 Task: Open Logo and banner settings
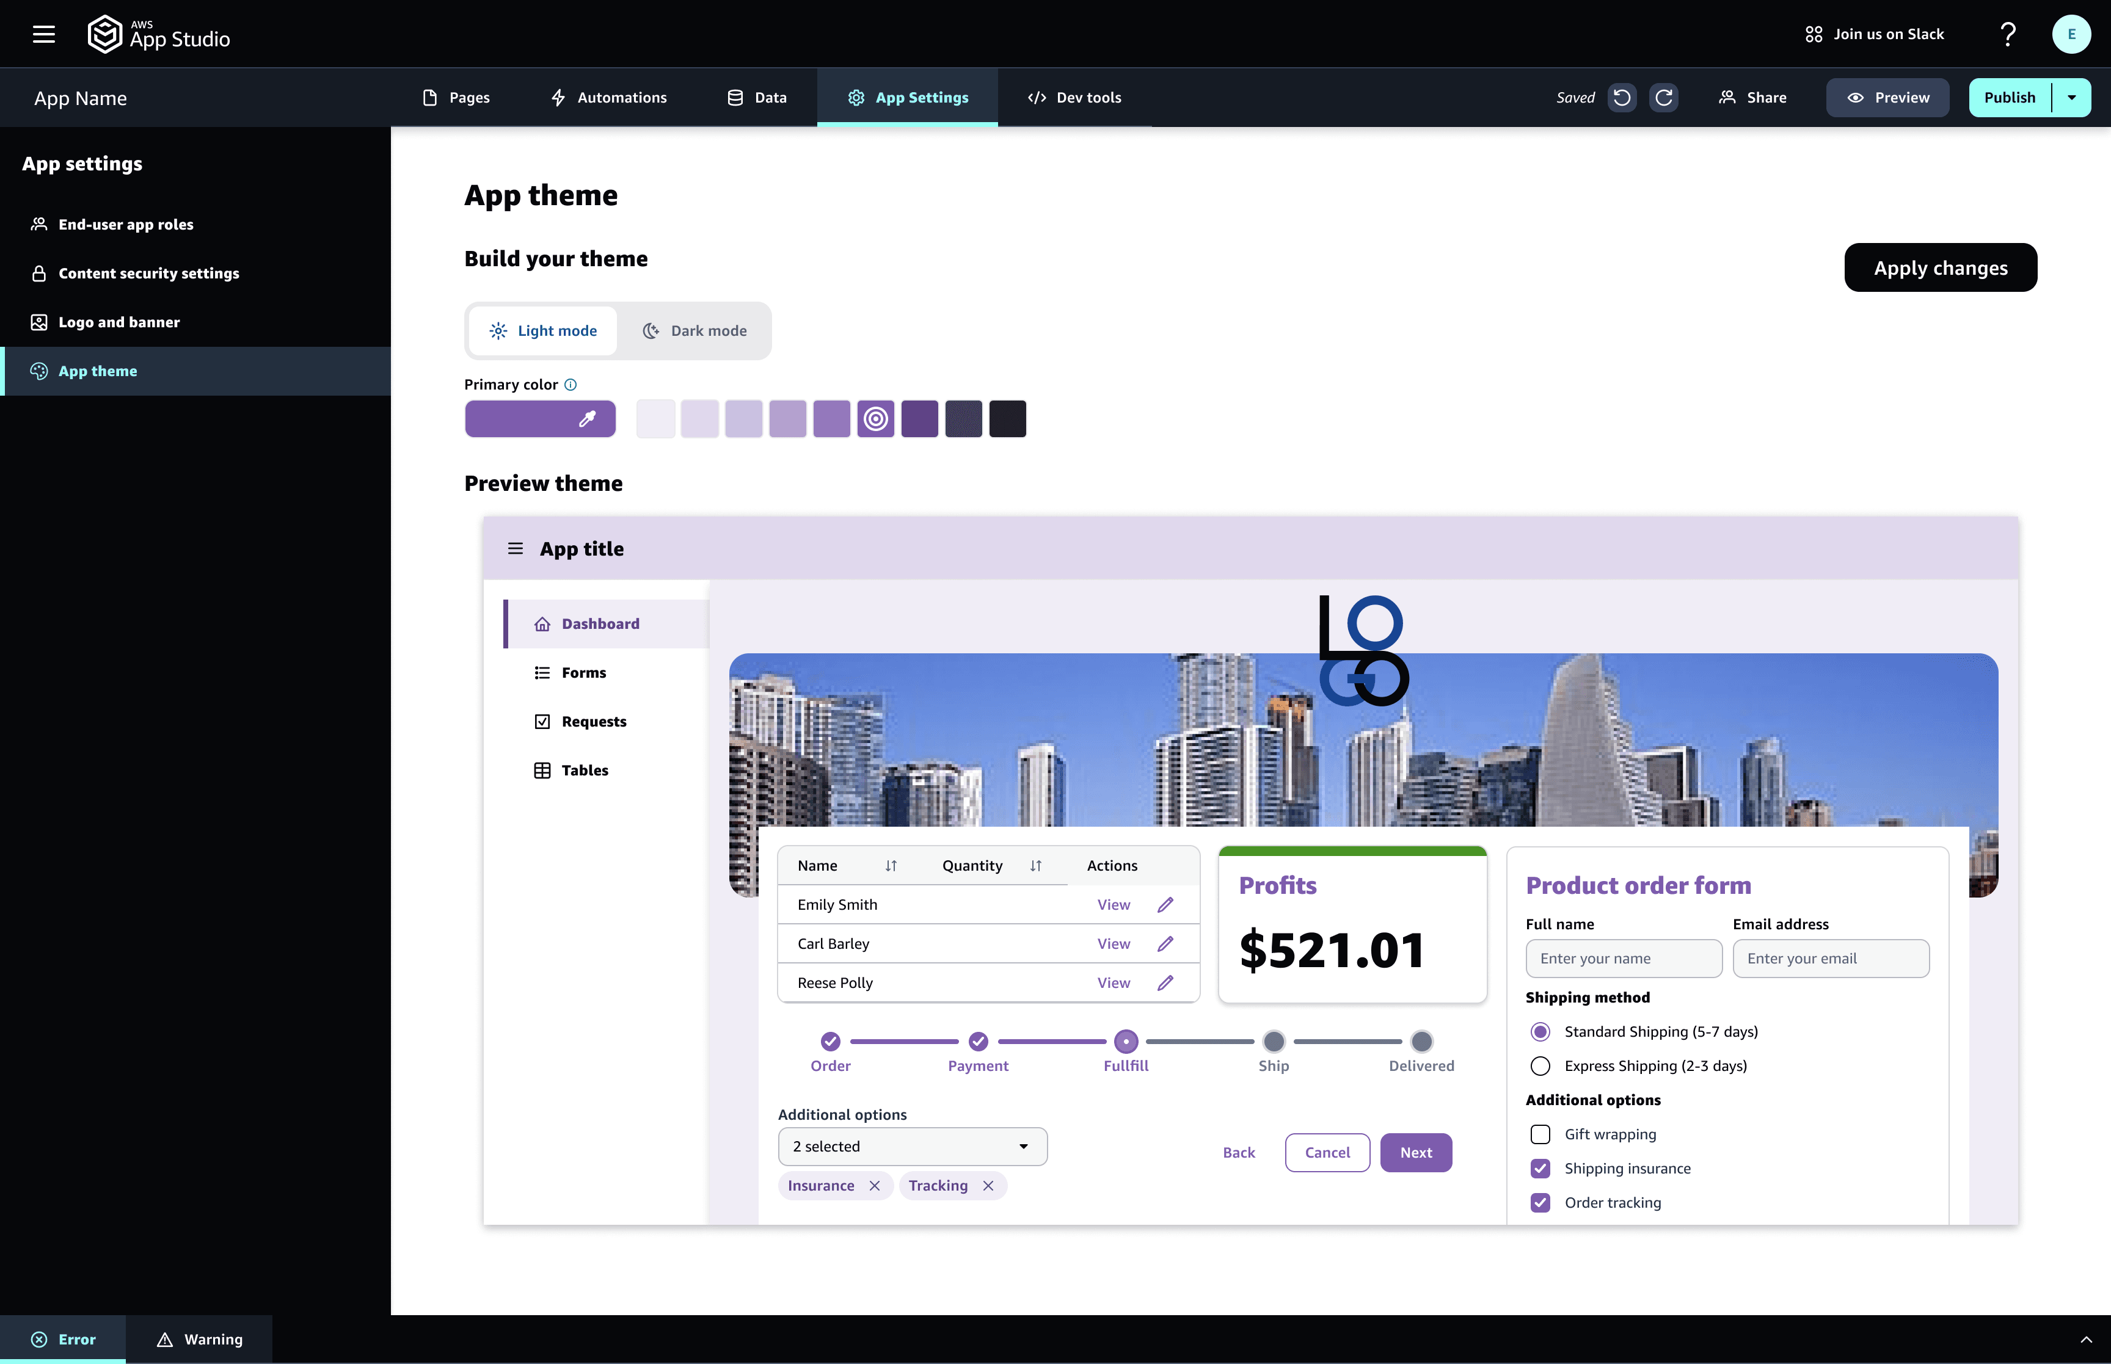click(195, 322)
